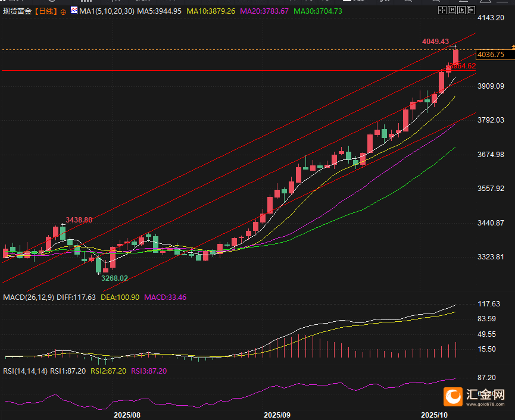Select the RSI(14,14,14) indicator label

pos(25,371)
